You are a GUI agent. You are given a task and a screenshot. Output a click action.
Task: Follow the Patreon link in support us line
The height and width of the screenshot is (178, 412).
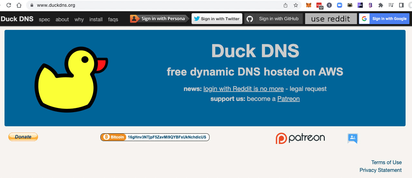click(x=288, y=99)
